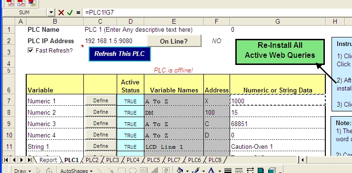
Task: Go to next sheet tab navigation arrow
Action: point(21,160)
